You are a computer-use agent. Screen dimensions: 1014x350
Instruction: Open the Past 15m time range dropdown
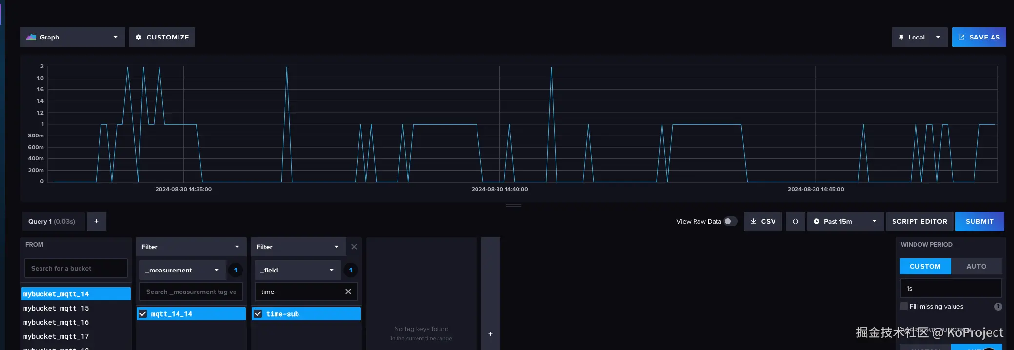pyautogui.click(x=845, y=221)
